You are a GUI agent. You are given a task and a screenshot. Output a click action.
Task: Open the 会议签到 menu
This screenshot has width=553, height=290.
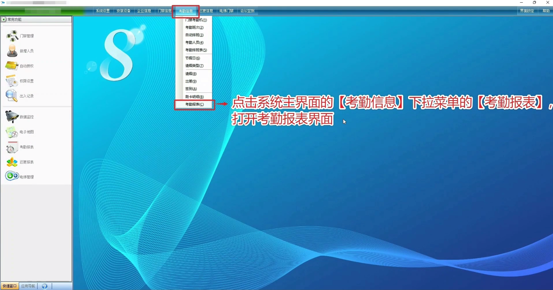[247, 11]
